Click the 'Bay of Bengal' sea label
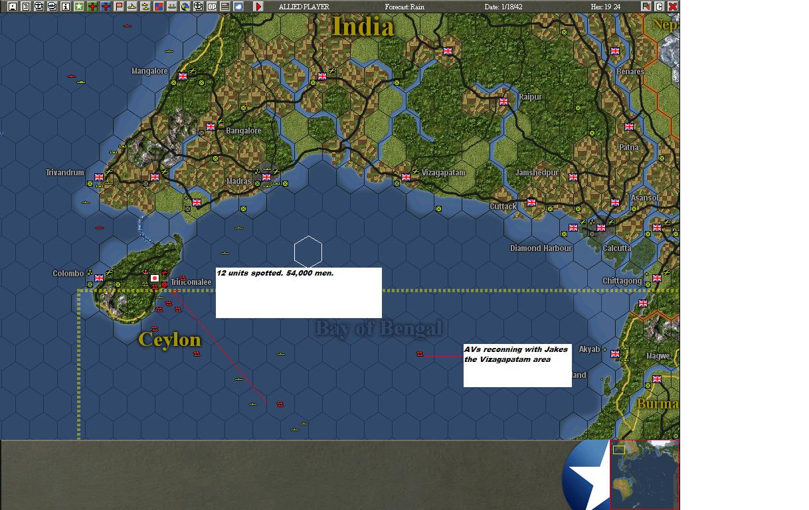 pos(379,328)
